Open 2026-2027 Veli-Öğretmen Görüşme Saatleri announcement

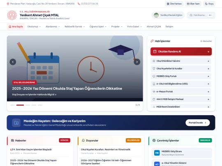[106, 162]
